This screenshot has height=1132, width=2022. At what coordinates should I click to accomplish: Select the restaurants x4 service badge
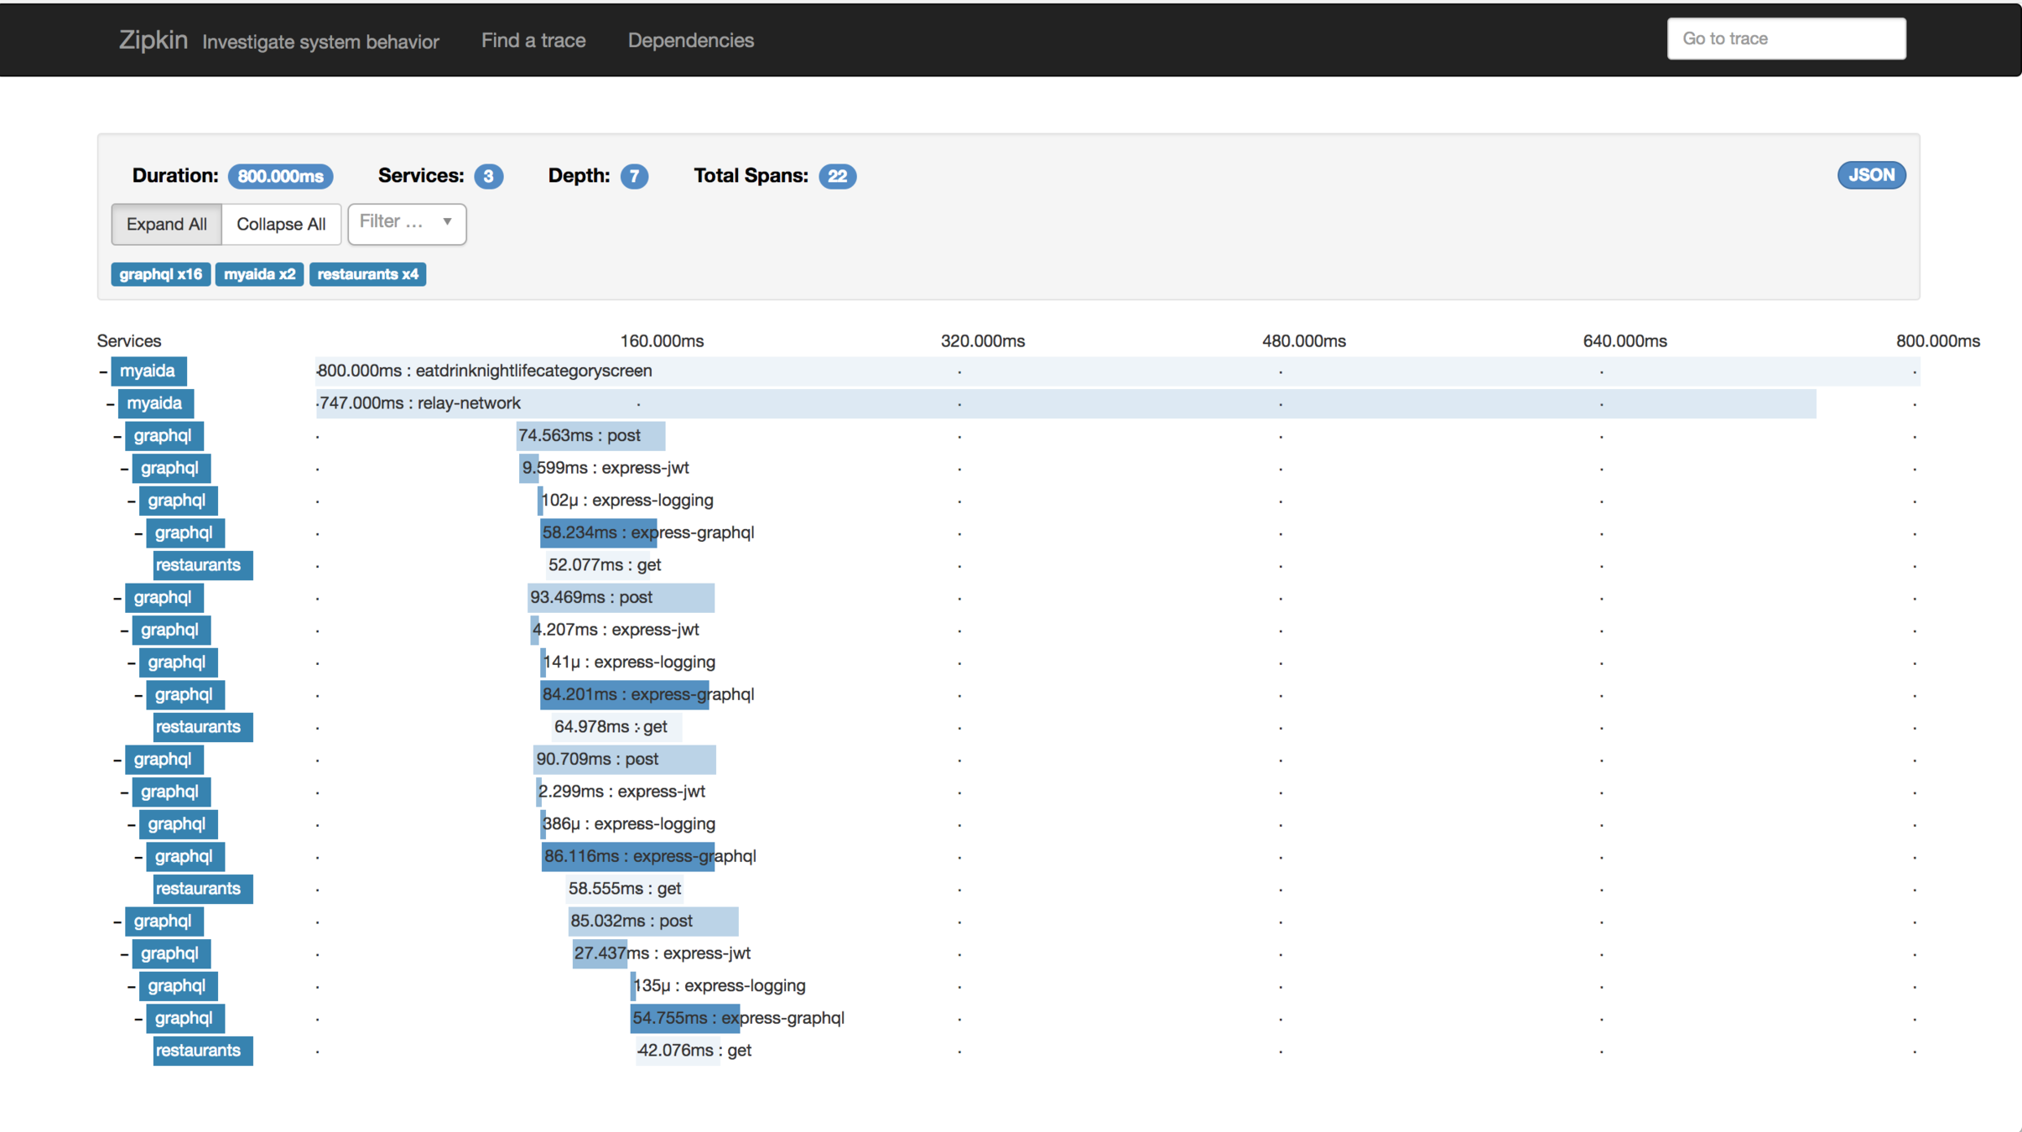point(367,274)
